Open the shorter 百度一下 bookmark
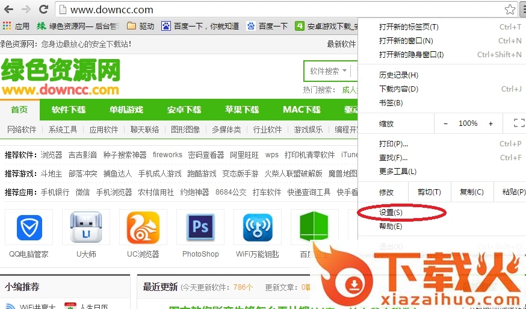Viewport: 526px width, 309px height. 267,26
